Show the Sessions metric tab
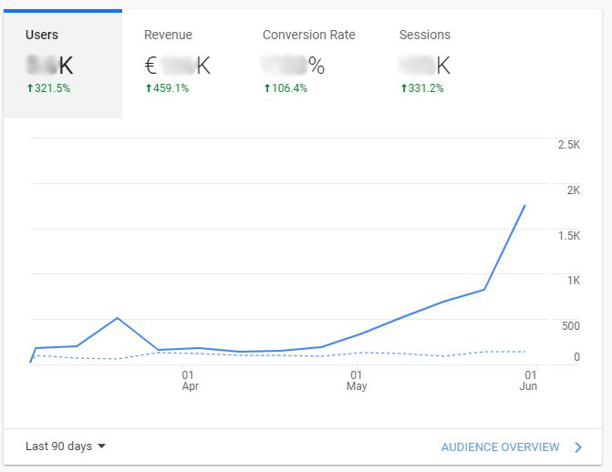Image resolution: width=612 pixels, height=472 pixels. 425,64
